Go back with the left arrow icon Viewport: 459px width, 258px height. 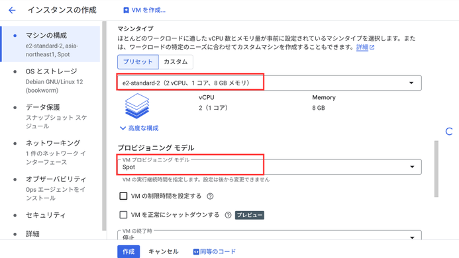(x=12, y=11)
